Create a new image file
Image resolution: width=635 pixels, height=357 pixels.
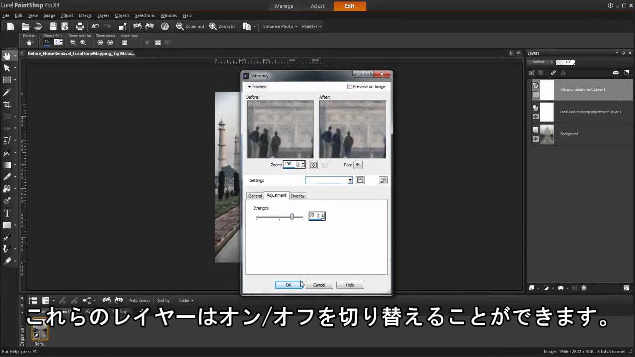[x=10, y=26]
